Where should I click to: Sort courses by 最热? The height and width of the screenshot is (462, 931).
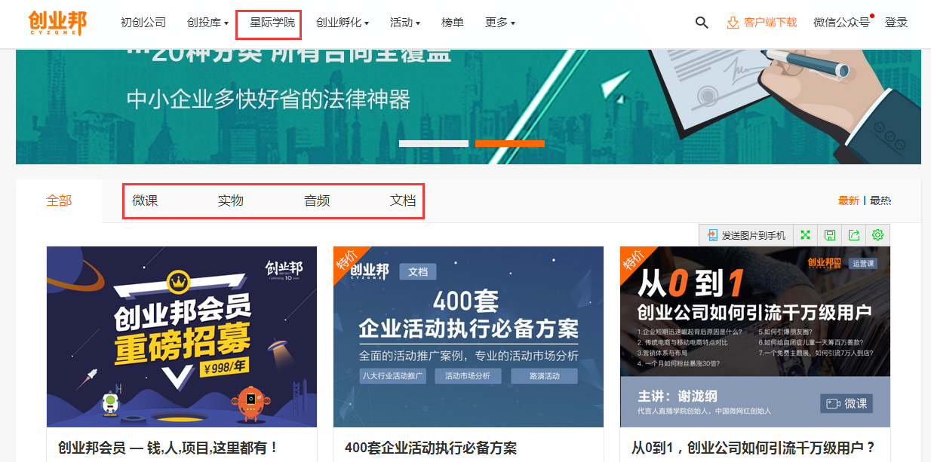(x=880, y=200)
